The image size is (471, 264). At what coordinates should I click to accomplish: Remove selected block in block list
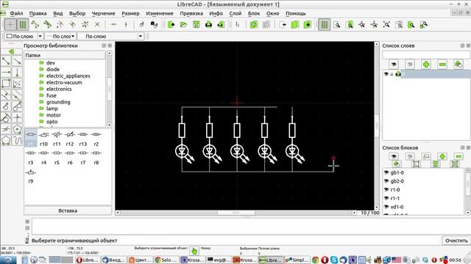pos(458,156)
